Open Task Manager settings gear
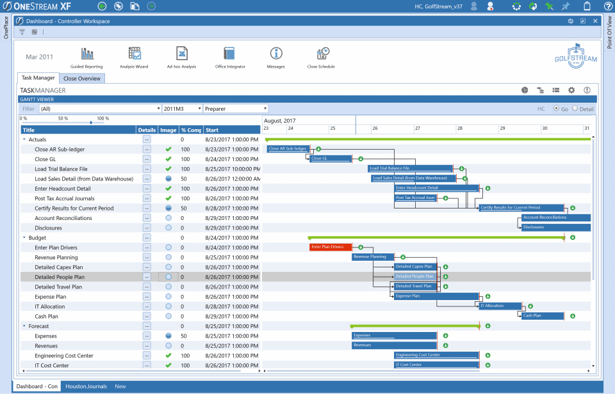615x394 pixels. pos(571,90)
